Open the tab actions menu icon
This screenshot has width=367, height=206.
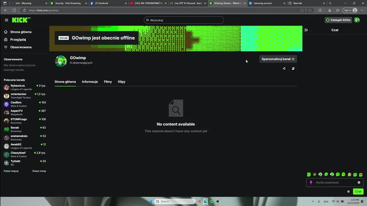5,3
